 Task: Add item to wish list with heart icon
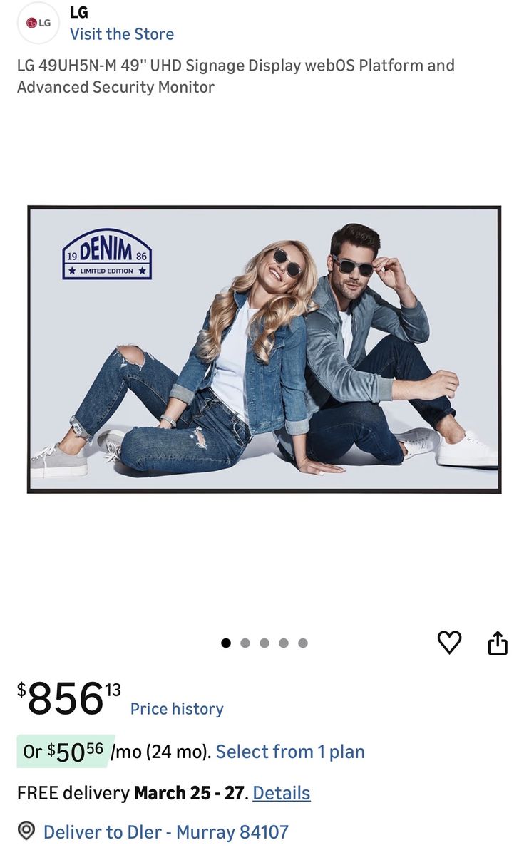tap(449, 643)
